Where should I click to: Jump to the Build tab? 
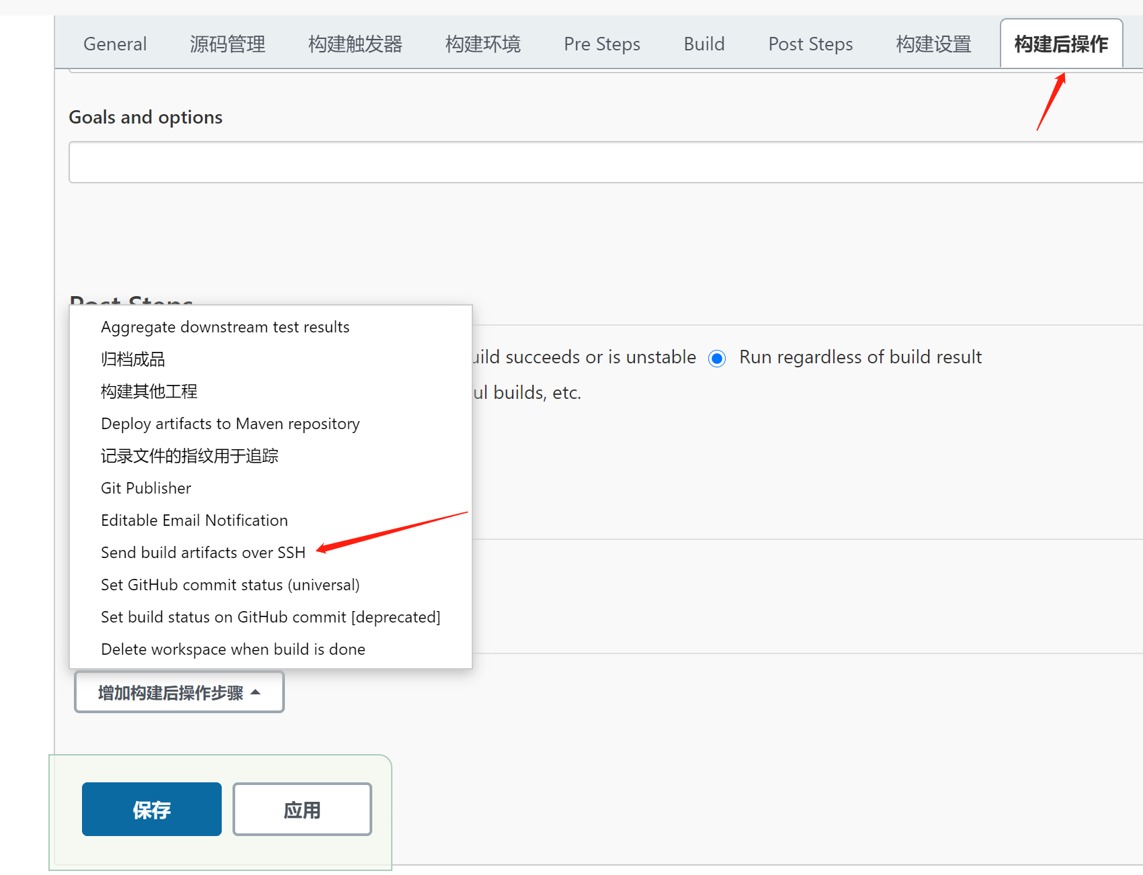pos(704,44)
